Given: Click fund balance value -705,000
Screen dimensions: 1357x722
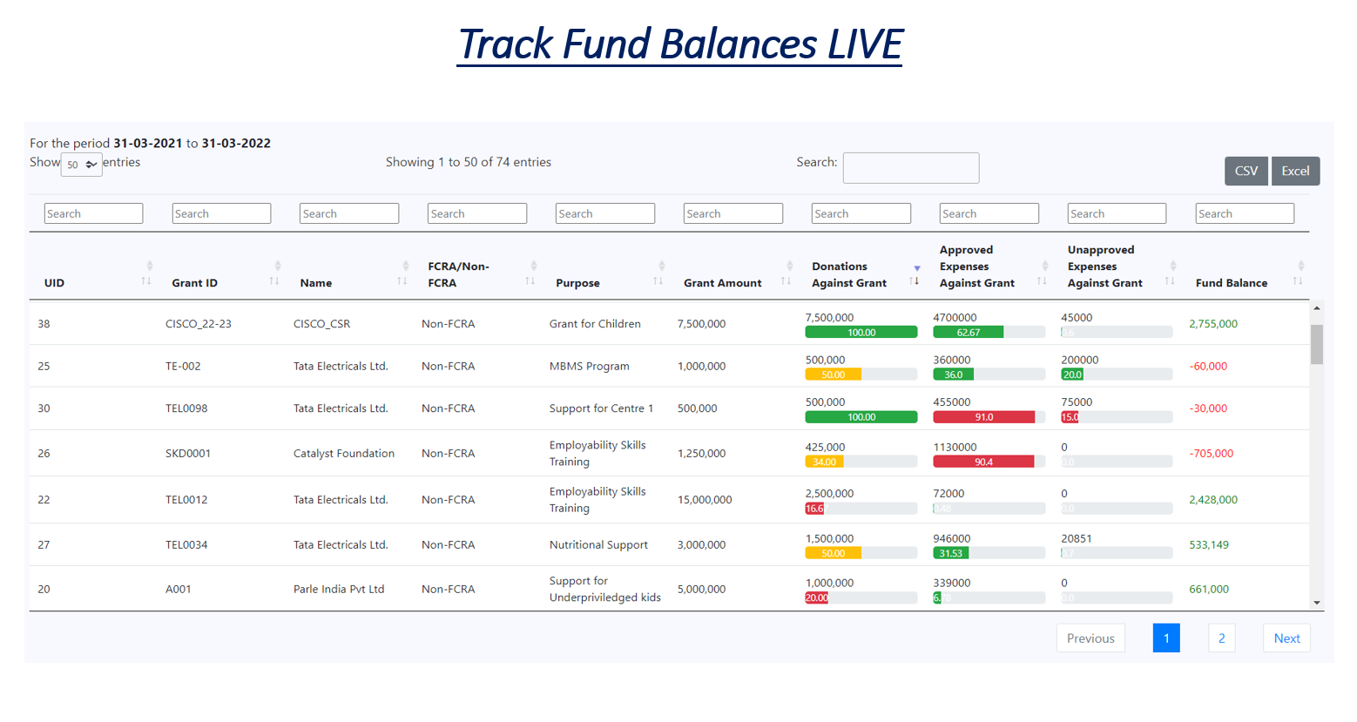Looking at the screenshot, I should [1212, 453].
